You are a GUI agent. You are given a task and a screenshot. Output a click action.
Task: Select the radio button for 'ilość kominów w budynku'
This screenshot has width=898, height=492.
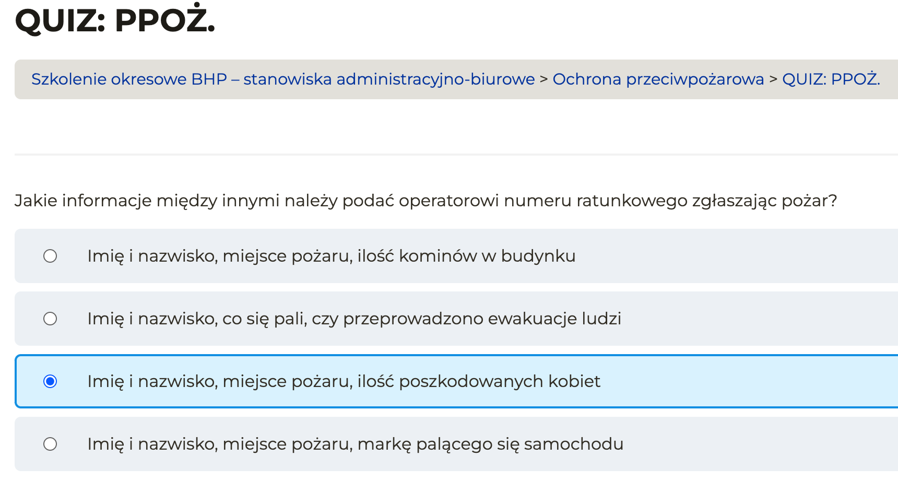[50, 256]
